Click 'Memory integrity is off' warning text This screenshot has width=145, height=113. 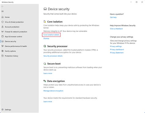[65, 31]
